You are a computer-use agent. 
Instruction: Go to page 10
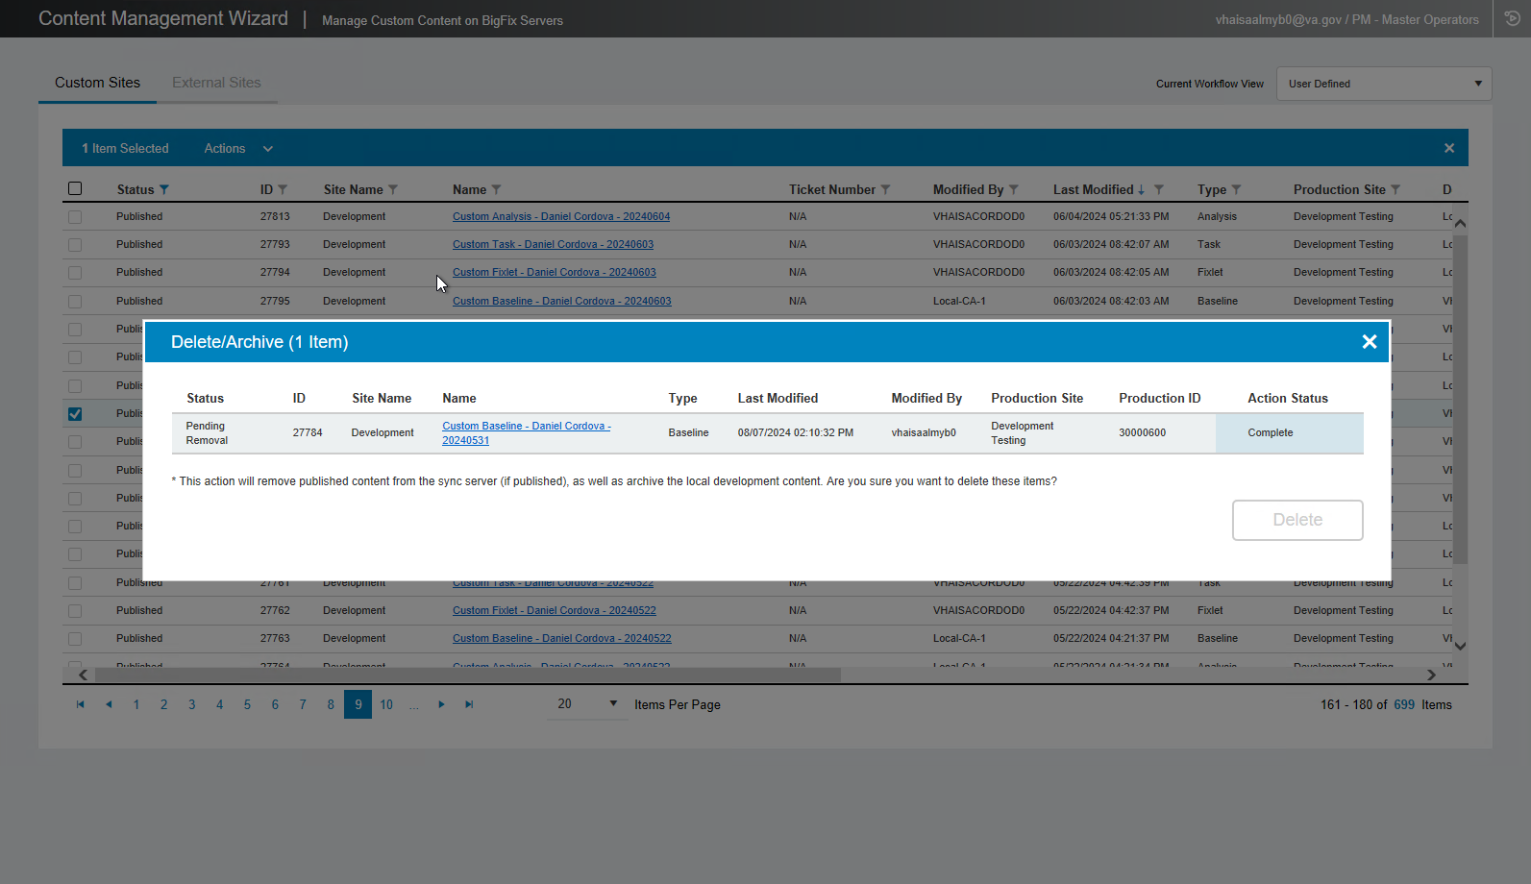point(386,704)
